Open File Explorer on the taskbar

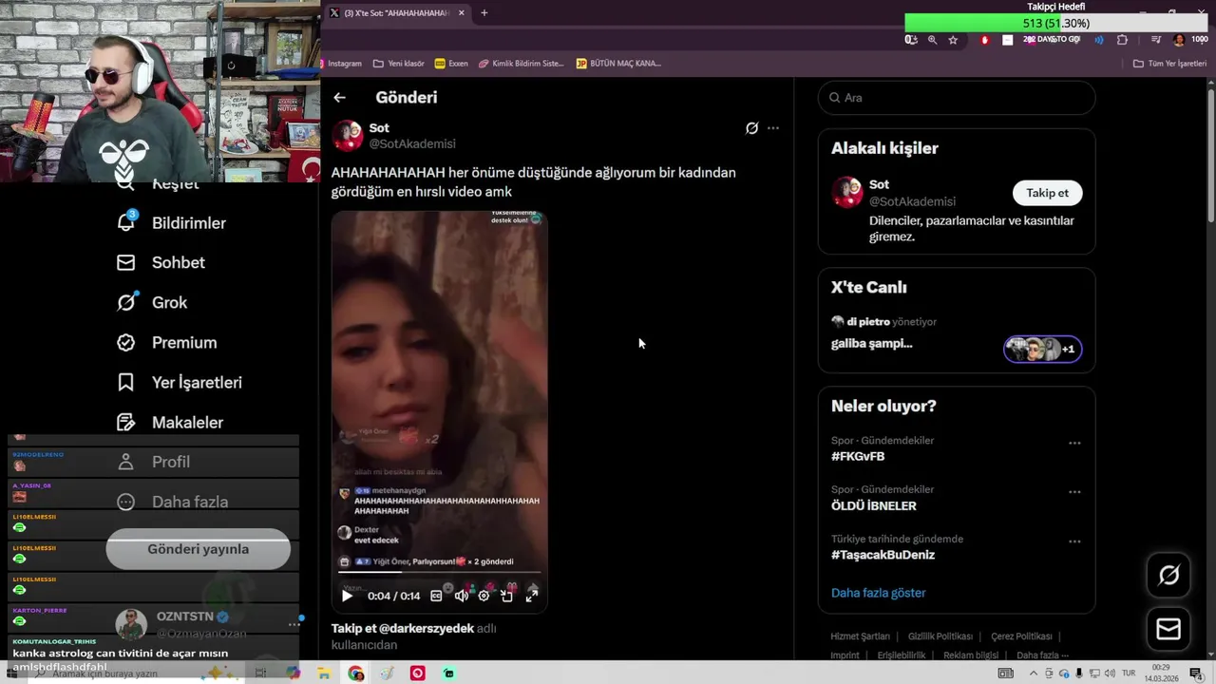pos(324,674)
